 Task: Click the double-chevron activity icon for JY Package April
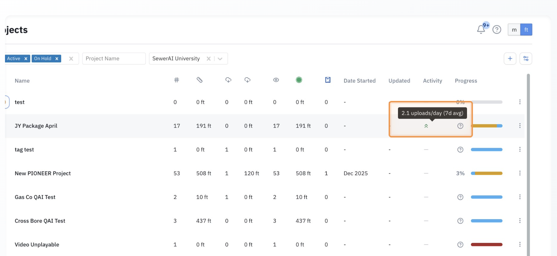coord(426,126)
